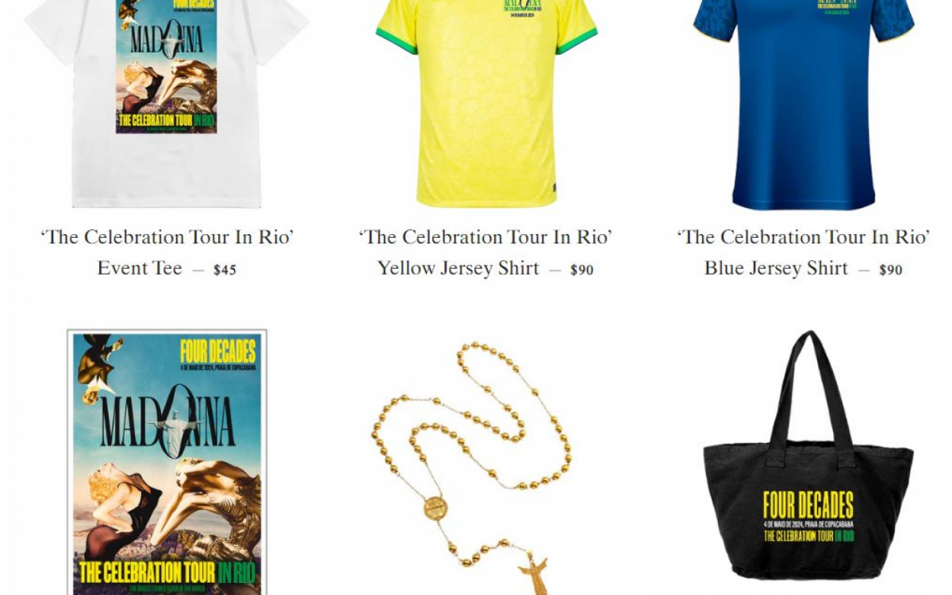Screen dimensions: 952x595
Task: Click the Madonna graphic print on white tee
Action: pos(167,66)
